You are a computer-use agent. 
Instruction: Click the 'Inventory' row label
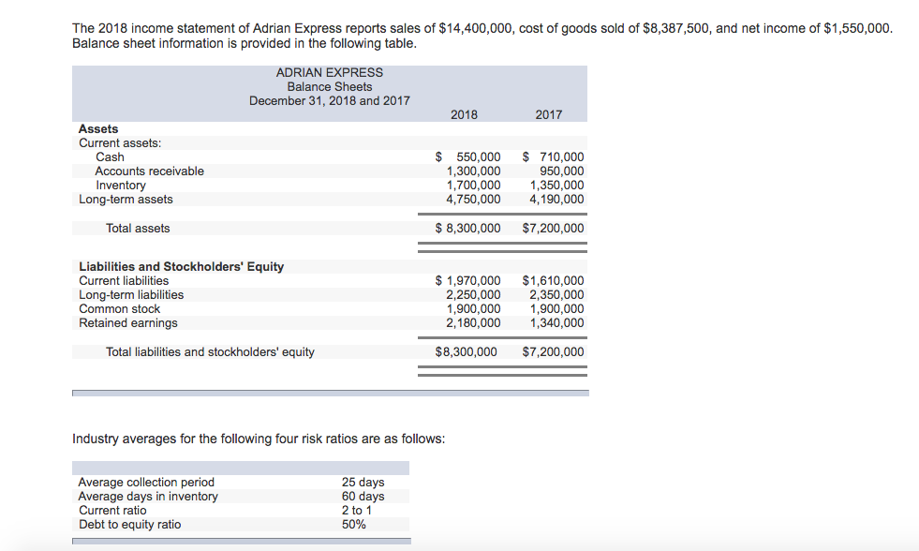121,186
